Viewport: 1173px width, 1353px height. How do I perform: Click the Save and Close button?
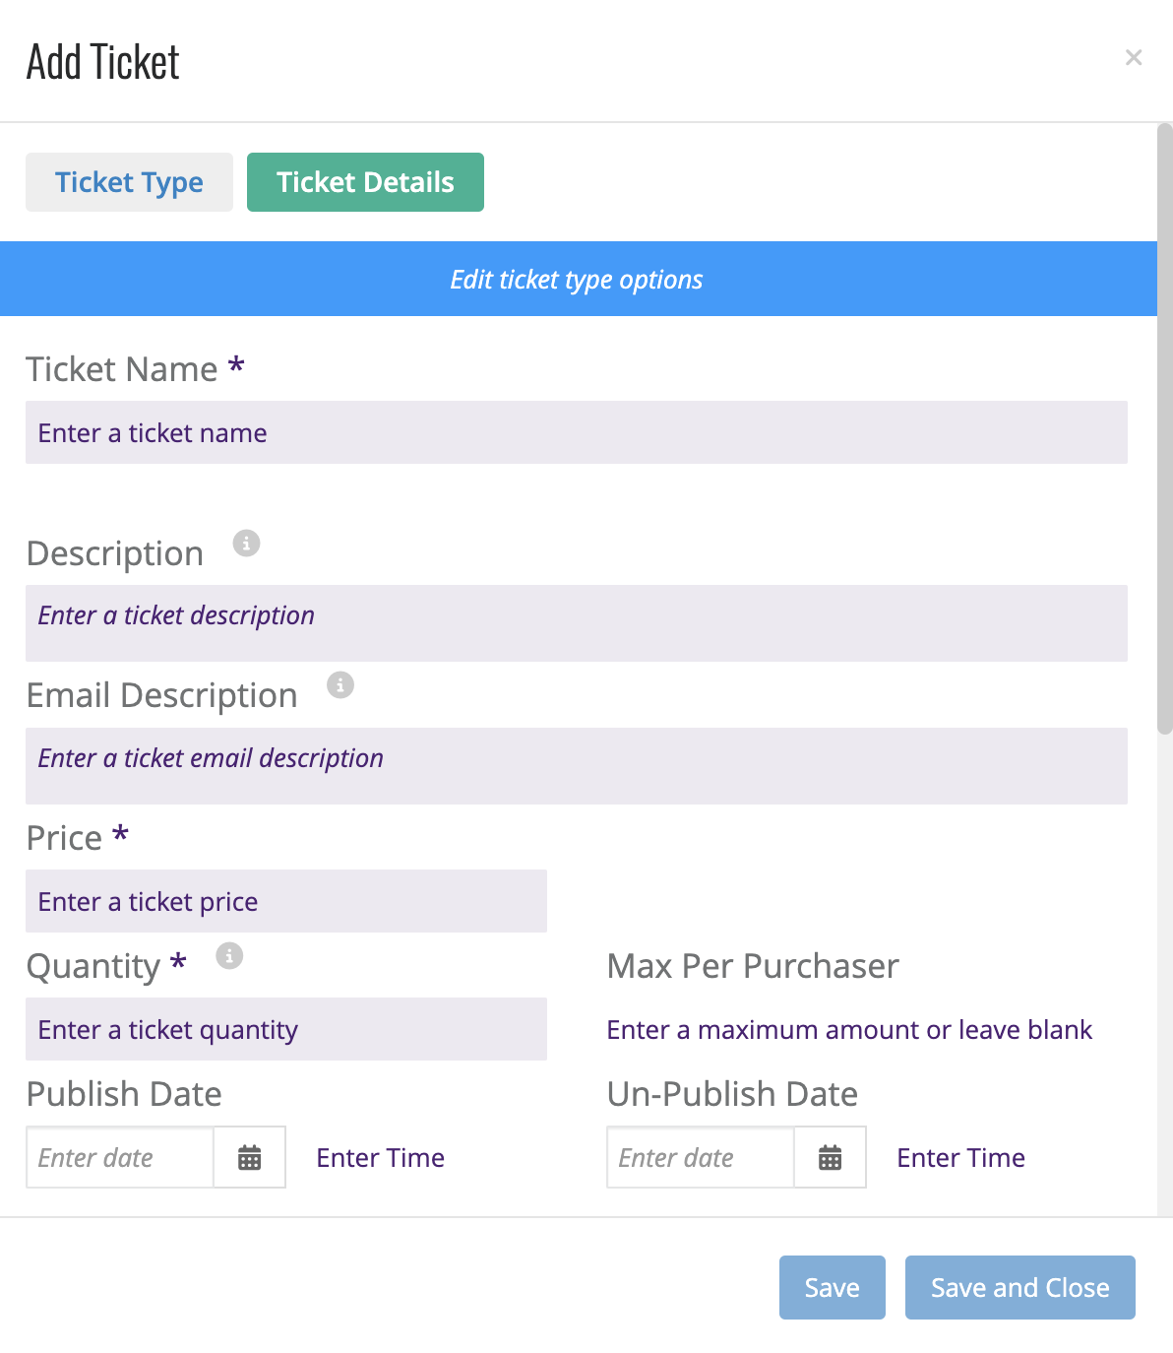[1020, 1287]
